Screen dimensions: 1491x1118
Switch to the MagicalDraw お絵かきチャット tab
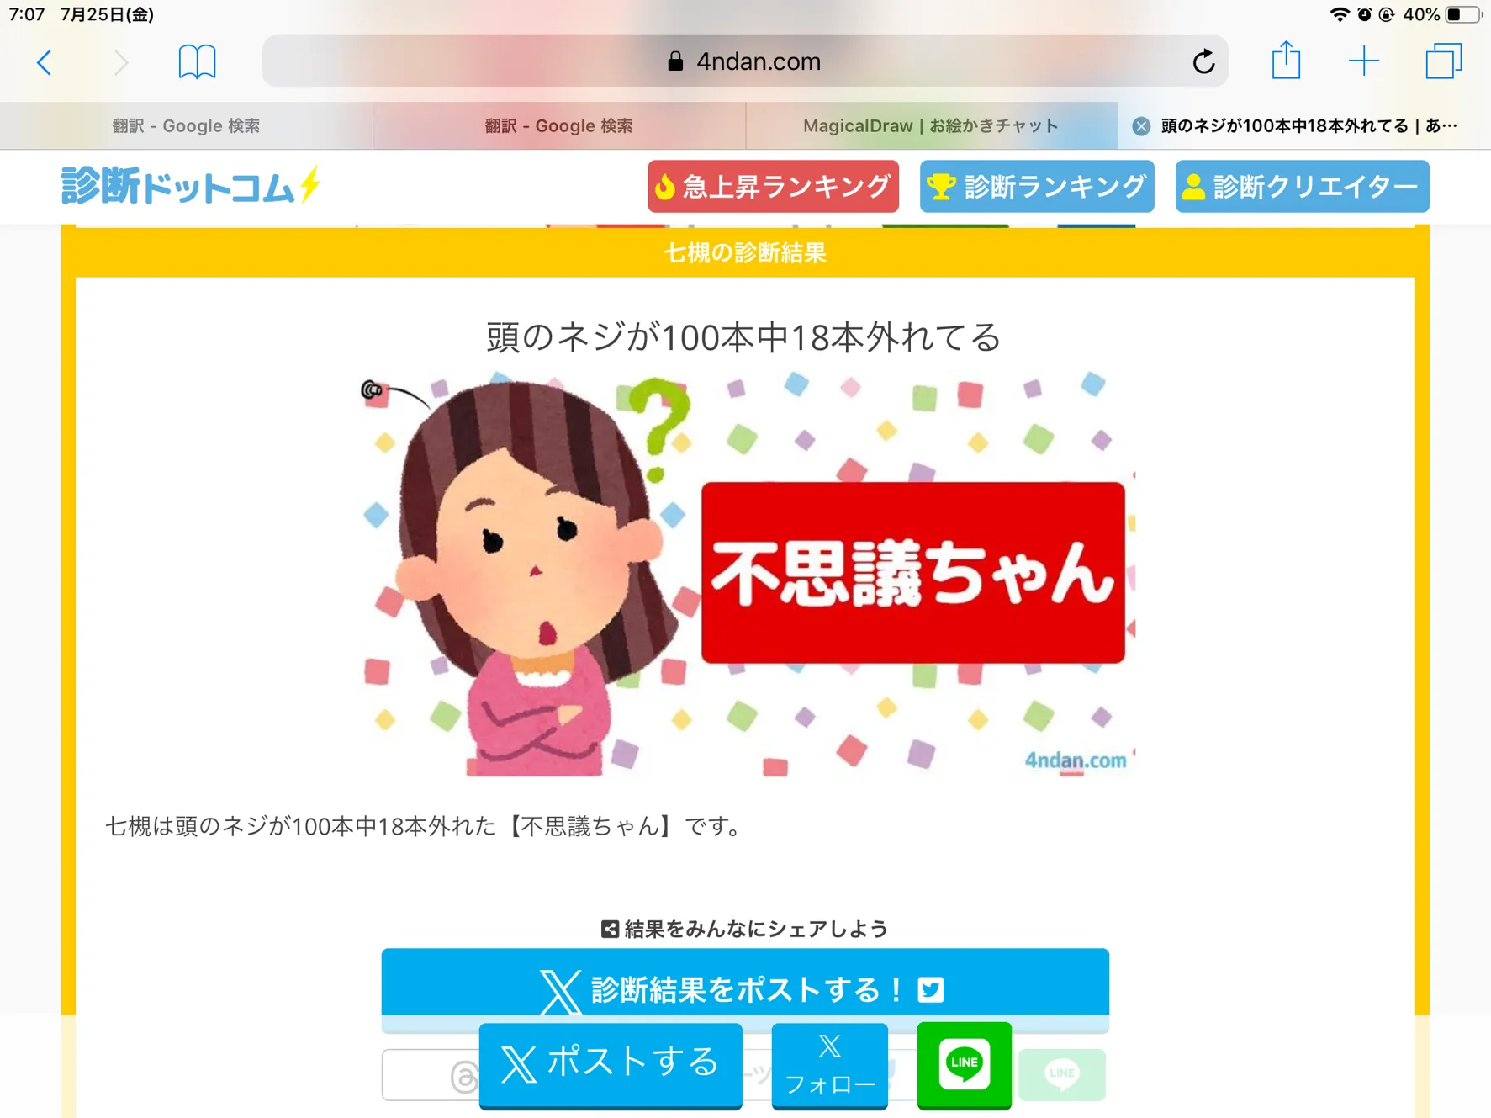(x=931, y=126)
